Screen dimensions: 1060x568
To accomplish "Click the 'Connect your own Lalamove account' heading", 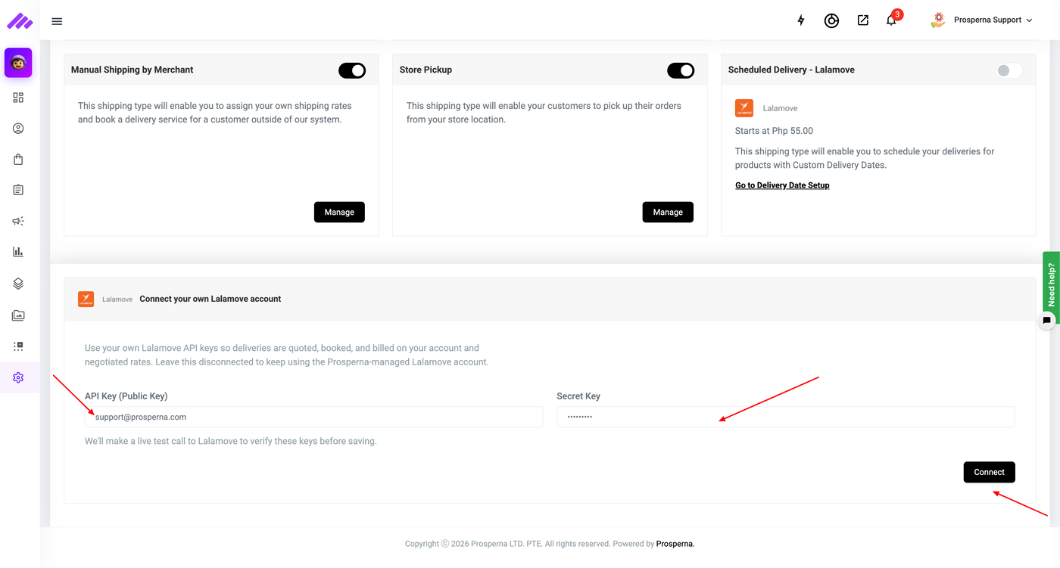I will pos(210,299).
